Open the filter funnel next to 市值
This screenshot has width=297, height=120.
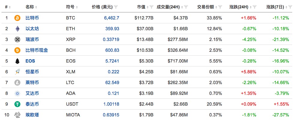click(151, 7)
